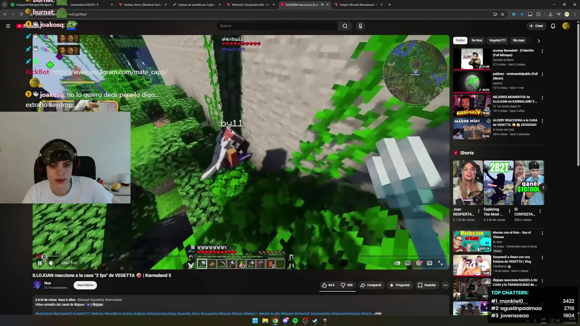Open browser downloads icon

pos(550,14)
